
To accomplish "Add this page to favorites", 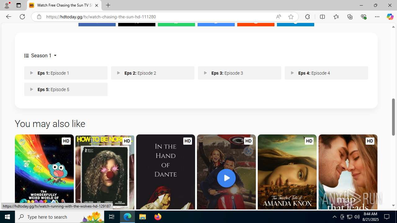I will 291,17.
